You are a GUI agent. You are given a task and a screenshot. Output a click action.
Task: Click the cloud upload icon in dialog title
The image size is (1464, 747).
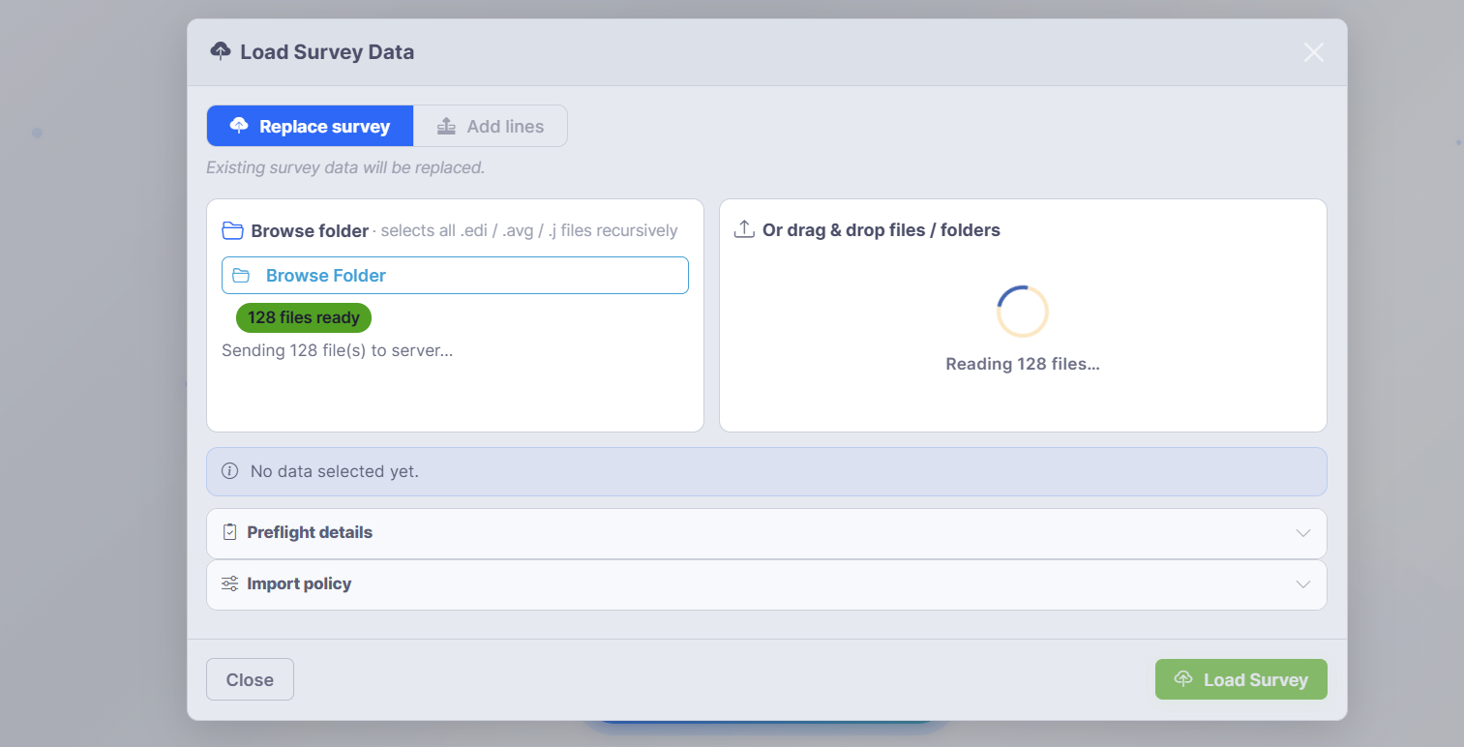tap(221, 51)
